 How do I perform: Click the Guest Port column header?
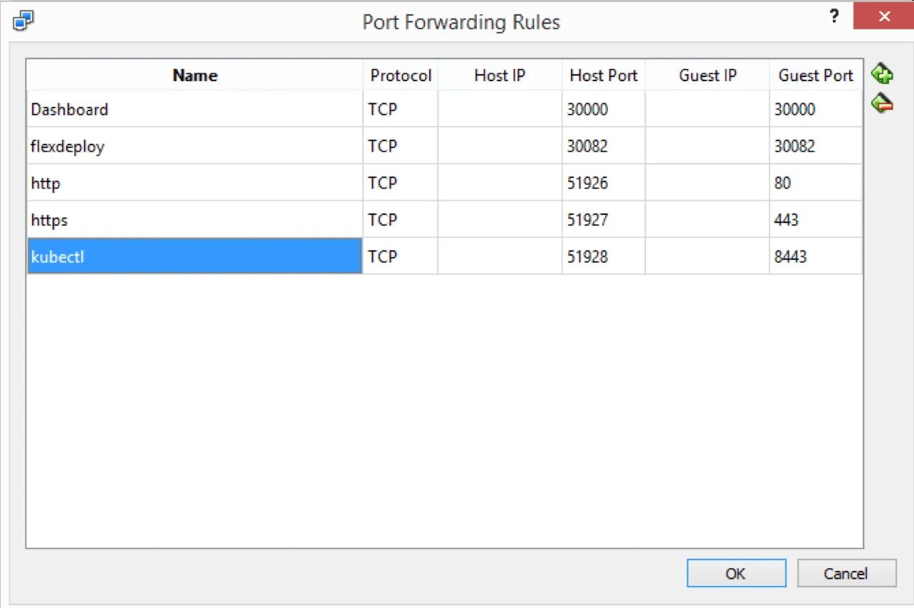click(x=816, y=75)
